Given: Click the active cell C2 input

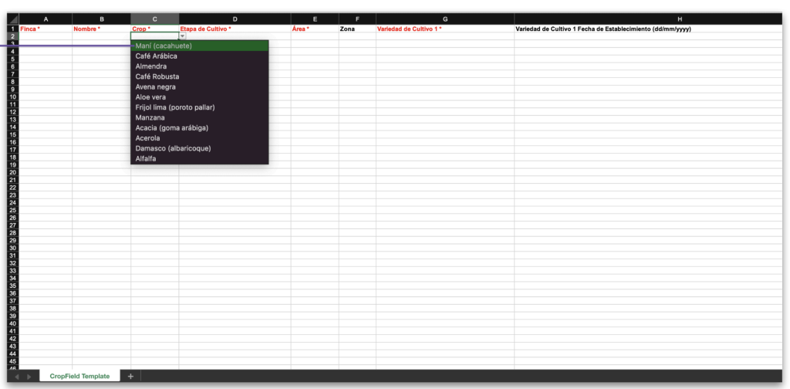Looking at the screenshot, I should [x=154, y=36].
